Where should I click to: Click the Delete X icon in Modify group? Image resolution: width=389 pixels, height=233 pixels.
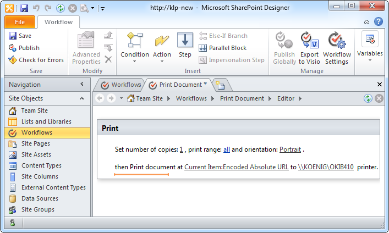pos(108,59)
